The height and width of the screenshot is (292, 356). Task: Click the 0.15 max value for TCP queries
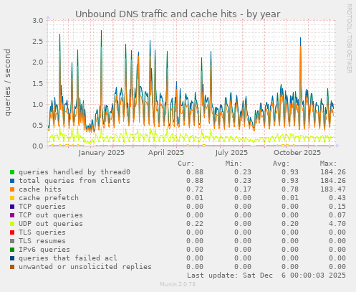tap(337, 207)
